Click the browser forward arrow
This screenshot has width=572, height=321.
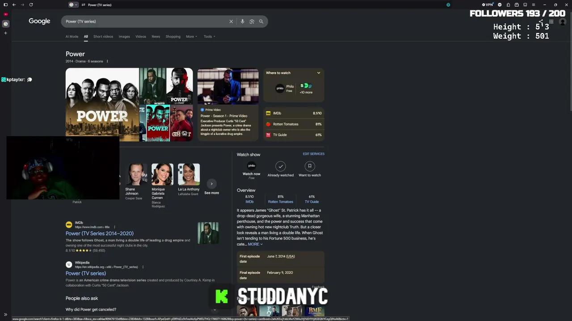tap(22, 4)
